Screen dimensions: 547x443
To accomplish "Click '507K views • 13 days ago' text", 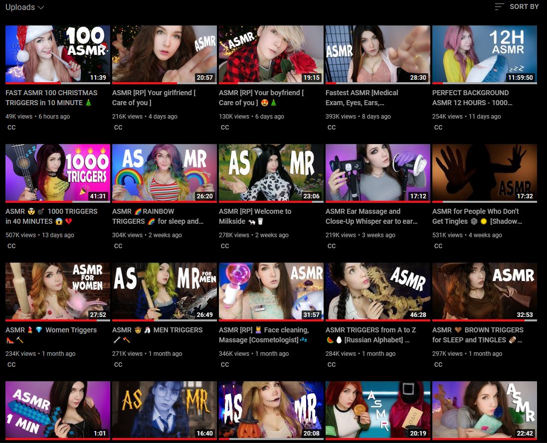I will [40, 235].
